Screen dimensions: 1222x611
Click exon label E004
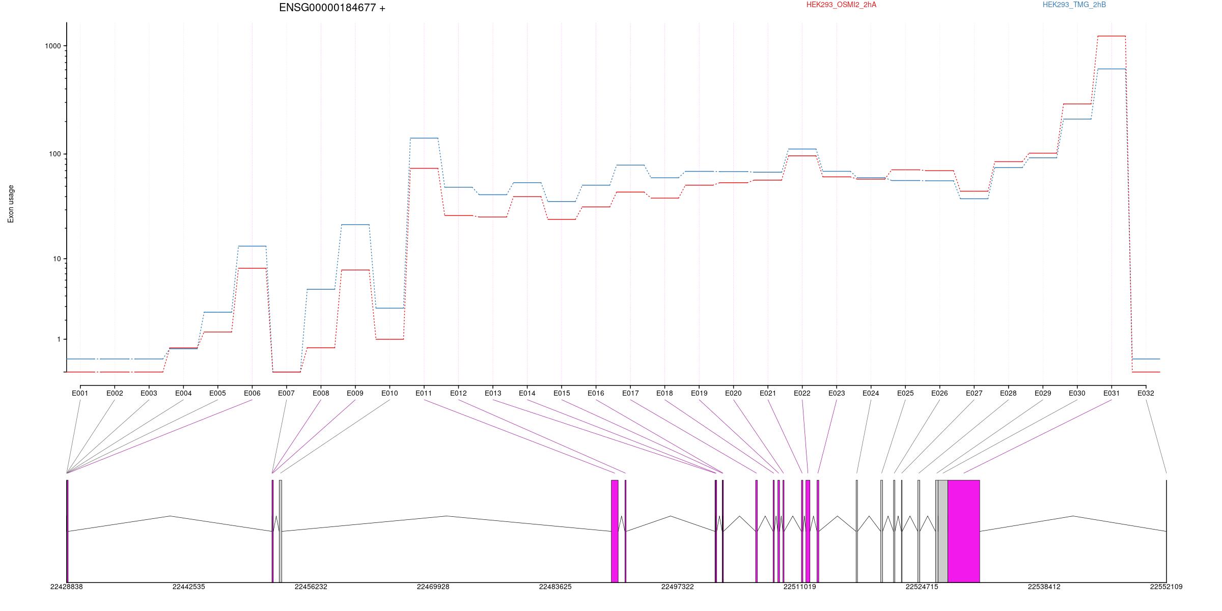183,393
